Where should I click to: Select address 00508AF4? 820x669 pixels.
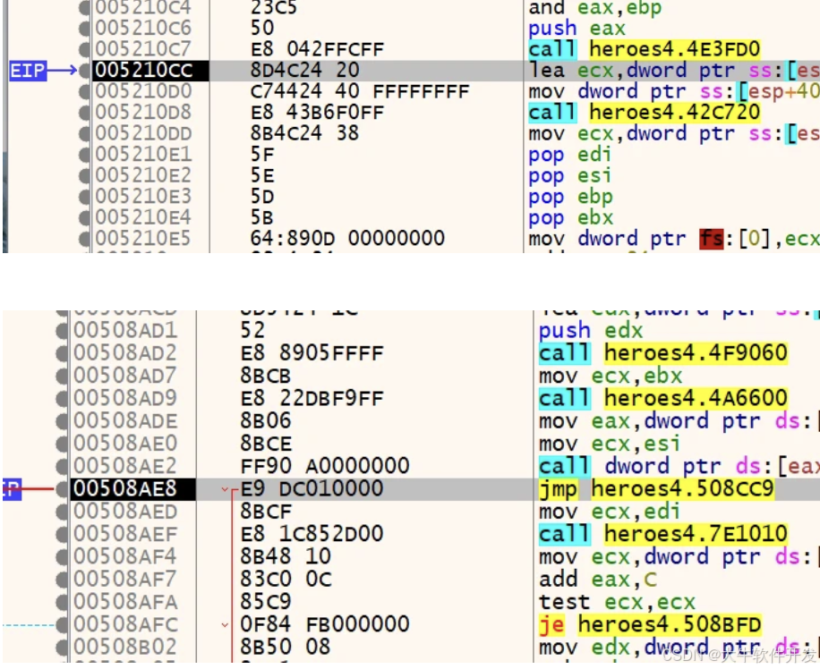(x=125, y=556)
